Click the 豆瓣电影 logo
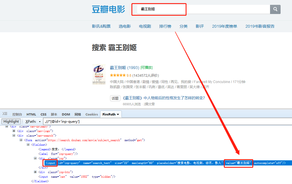292x184 pixels. click(x=108, y=9)
